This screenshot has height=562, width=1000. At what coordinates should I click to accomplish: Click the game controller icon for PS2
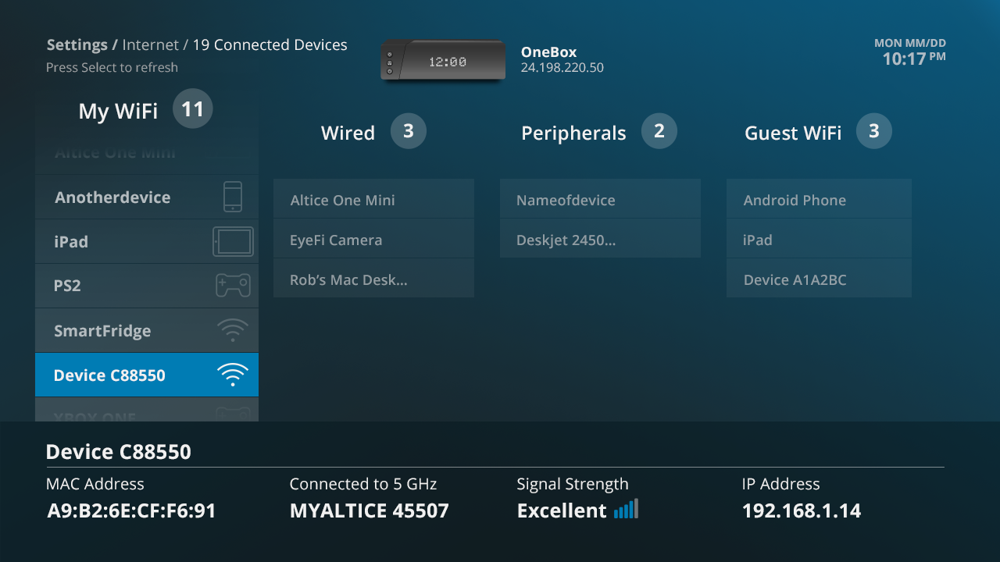point(233,286)
